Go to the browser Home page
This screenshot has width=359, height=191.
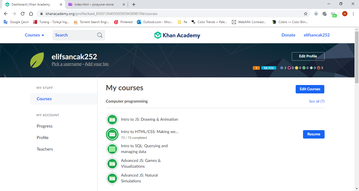[x=31, y=14]
